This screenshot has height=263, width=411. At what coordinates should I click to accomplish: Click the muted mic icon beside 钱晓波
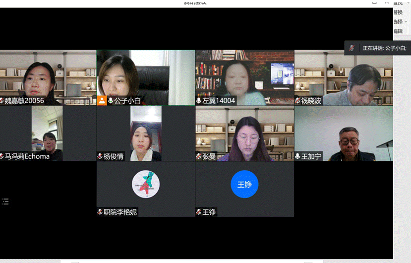(297, 101)
